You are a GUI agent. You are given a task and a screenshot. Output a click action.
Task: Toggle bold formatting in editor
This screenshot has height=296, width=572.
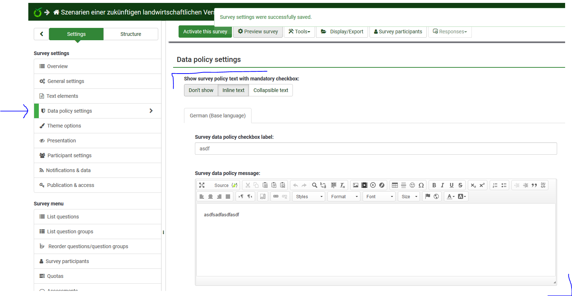tap(434, 185)
